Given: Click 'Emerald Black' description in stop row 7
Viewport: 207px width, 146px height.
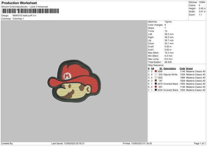Looking at the screenshot, I should 171,90.
